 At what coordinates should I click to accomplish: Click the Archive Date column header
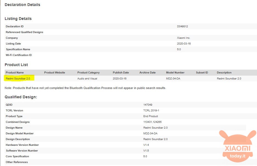147,73
